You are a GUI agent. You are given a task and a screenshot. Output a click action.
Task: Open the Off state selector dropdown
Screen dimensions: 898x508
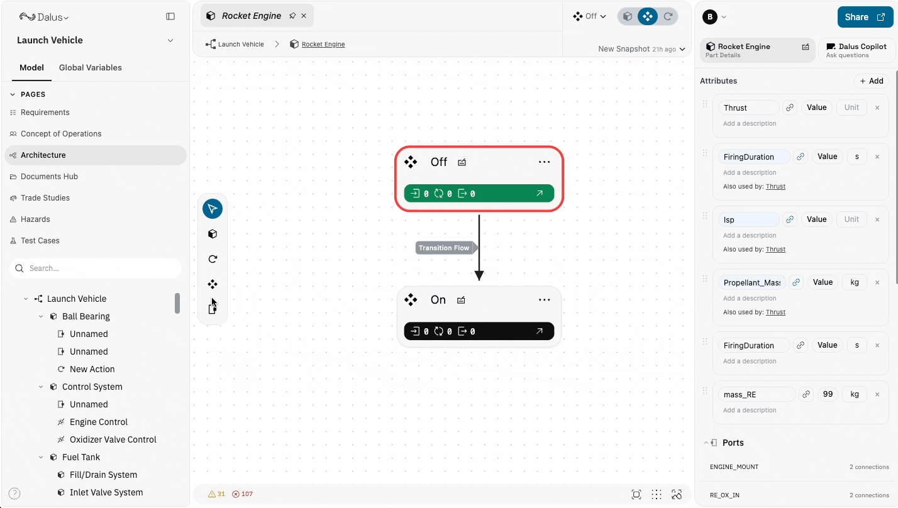589,16
